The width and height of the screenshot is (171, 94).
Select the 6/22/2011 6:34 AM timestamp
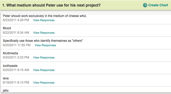(x=16, y=33)
